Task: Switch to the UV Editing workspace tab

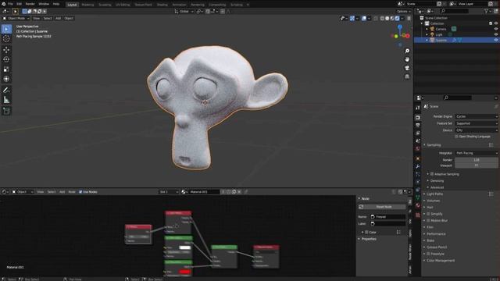Action: click(x=123, y=5)
